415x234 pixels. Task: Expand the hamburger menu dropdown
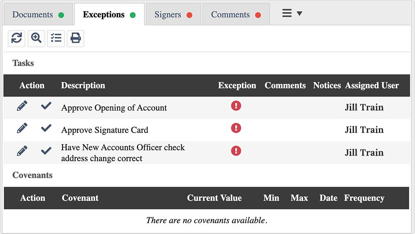292,13
